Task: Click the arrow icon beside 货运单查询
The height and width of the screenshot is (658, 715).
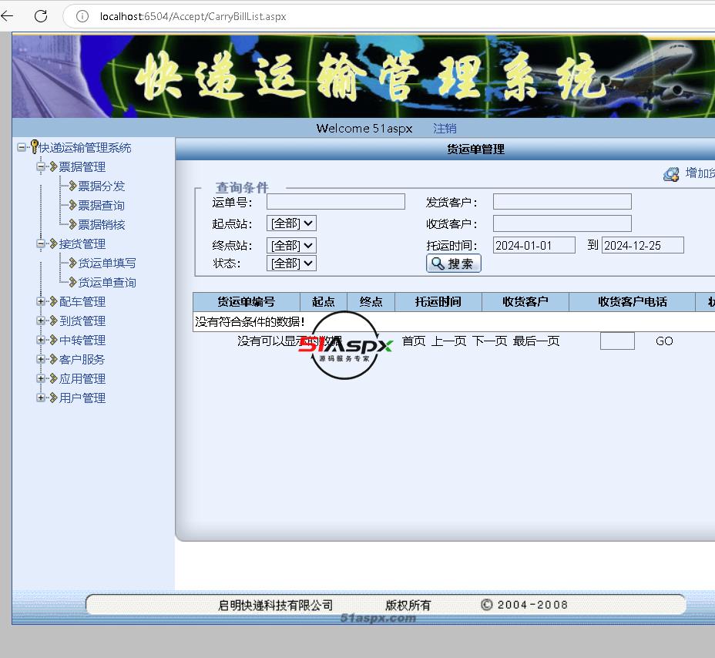Action: tap(72, 282)
